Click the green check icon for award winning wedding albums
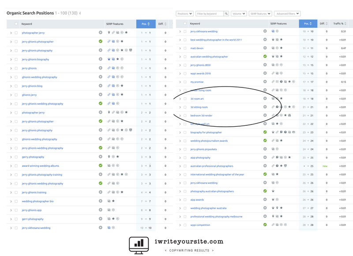353x256 pixels. point(101,166)
